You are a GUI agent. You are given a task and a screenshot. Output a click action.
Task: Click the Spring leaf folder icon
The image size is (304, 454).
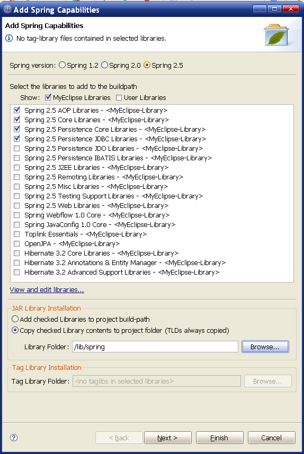point(276,35)
